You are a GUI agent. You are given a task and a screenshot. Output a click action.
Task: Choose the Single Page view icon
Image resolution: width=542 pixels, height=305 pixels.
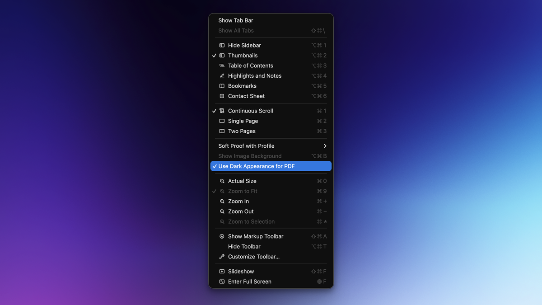pos(222,121)
